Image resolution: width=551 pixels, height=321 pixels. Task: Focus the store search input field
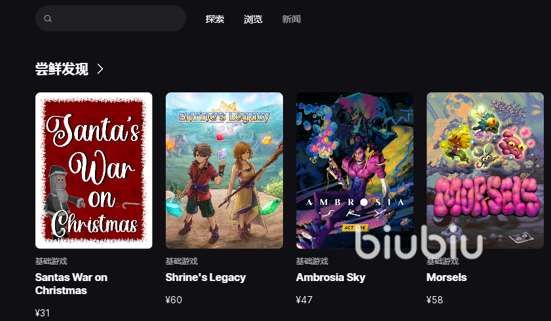click(x=111, y=18)
